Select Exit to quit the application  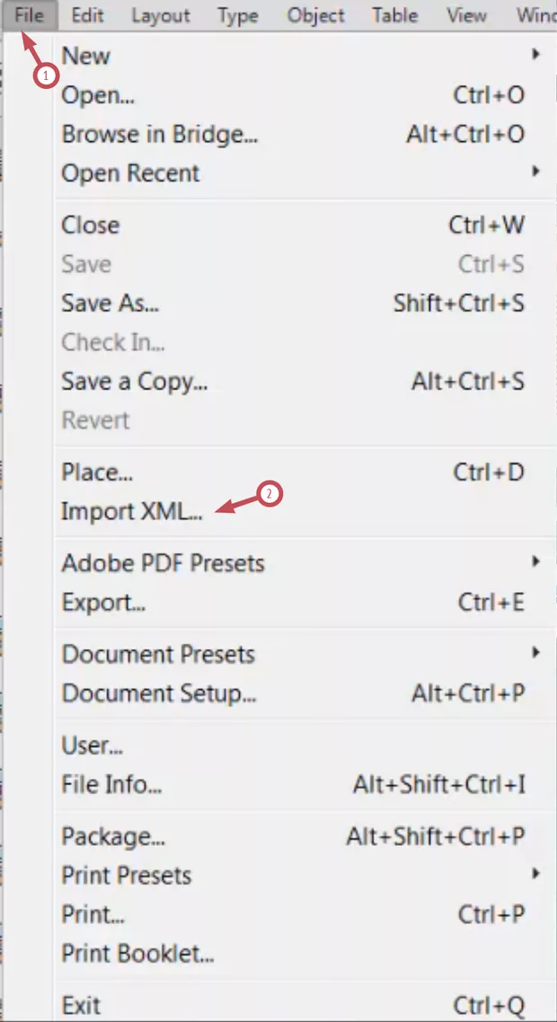pos(81,1005)
